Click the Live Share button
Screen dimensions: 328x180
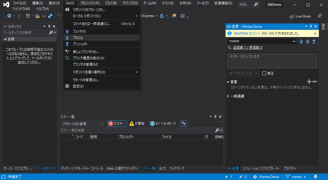tap(300, 16)
